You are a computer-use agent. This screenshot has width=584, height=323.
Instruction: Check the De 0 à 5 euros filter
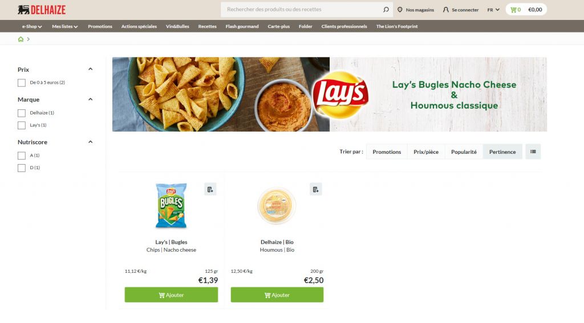(x=22, y=83)
